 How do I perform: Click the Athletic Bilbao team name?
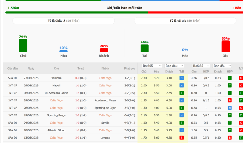56,130
